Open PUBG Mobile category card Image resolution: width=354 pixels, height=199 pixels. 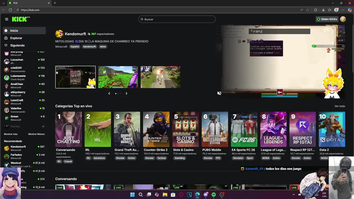point(215,129)
